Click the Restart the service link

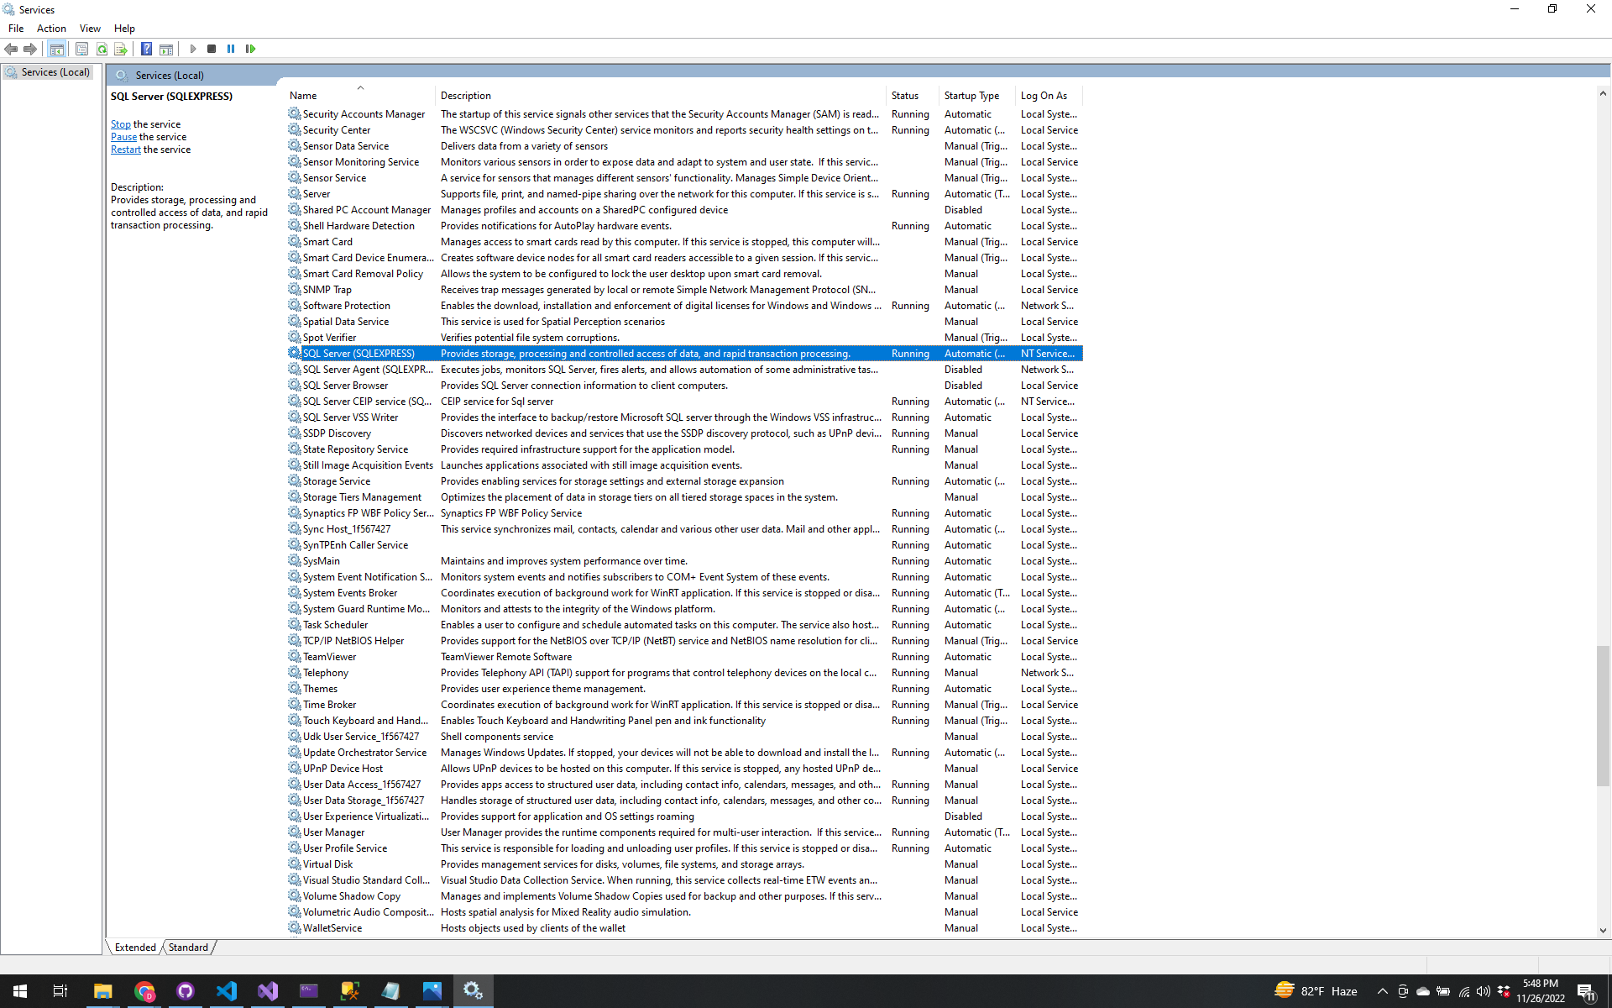(126, 150)
